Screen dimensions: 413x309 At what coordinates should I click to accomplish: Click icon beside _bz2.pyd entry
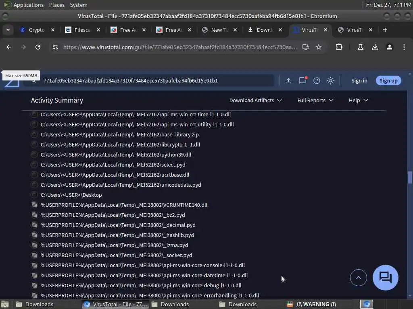tap(34, 215)
